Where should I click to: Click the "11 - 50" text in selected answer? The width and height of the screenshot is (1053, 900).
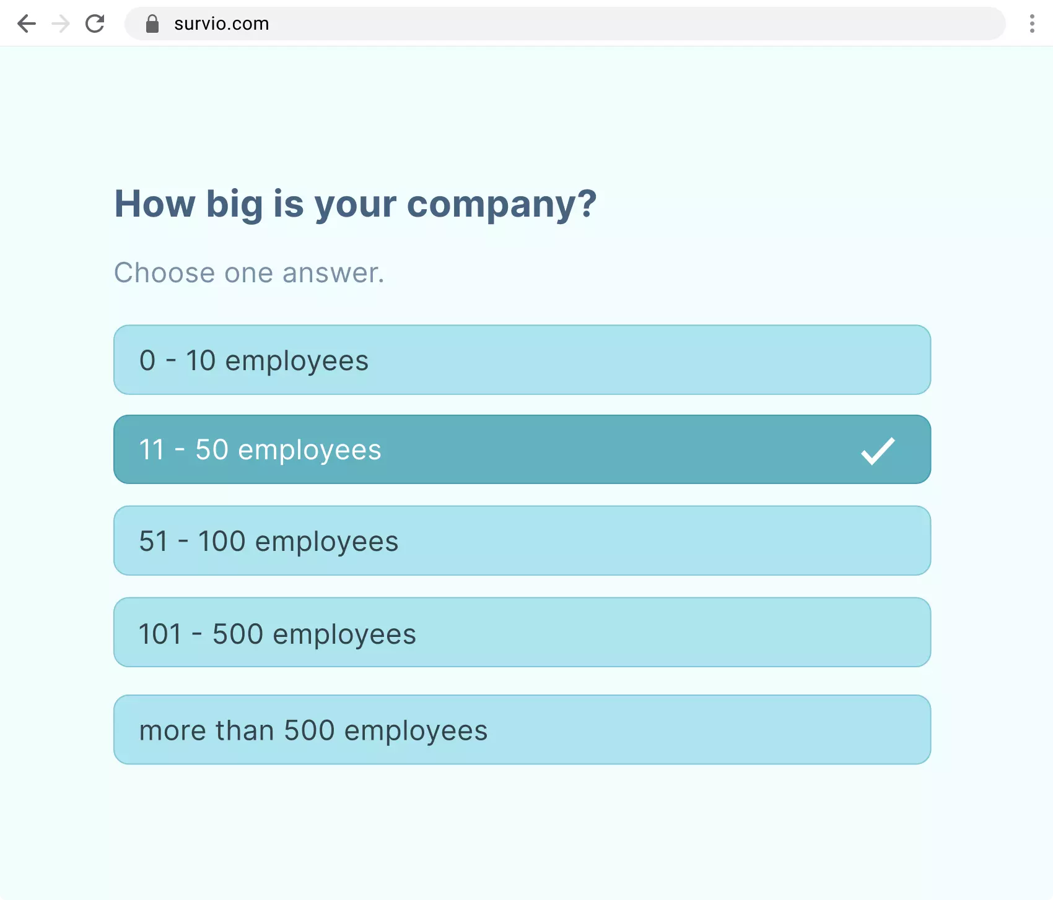coord(183,450)
